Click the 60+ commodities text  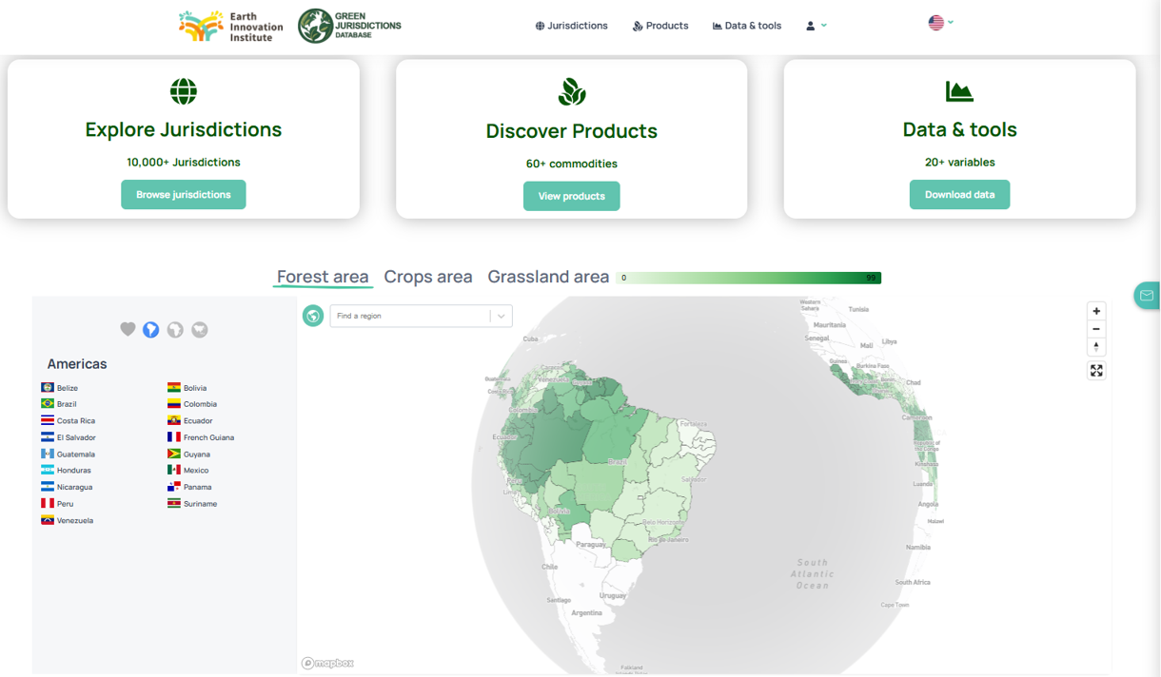point(572,164)
